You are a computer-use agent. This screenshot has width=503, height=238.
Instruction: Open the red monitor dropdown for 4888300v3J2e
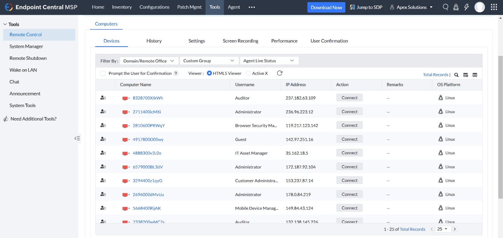point(126,153)
